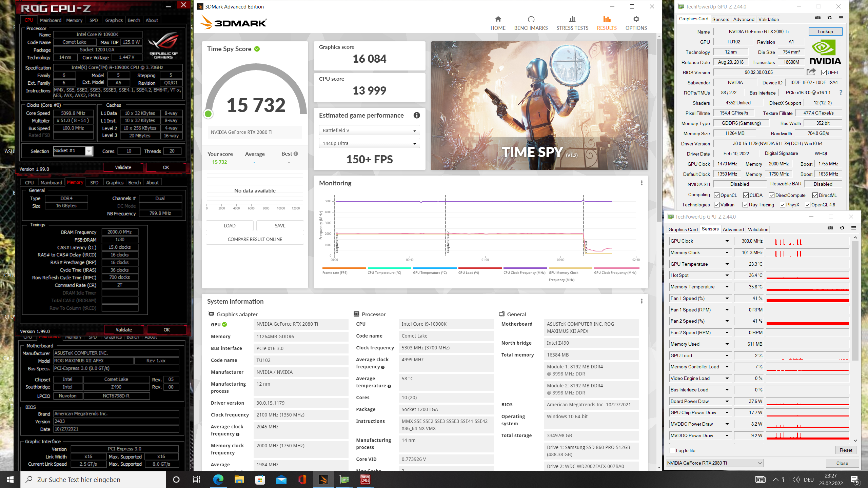Open Validation tab in upper GPU-Z
Screen dimensions: 868x488
768,19
